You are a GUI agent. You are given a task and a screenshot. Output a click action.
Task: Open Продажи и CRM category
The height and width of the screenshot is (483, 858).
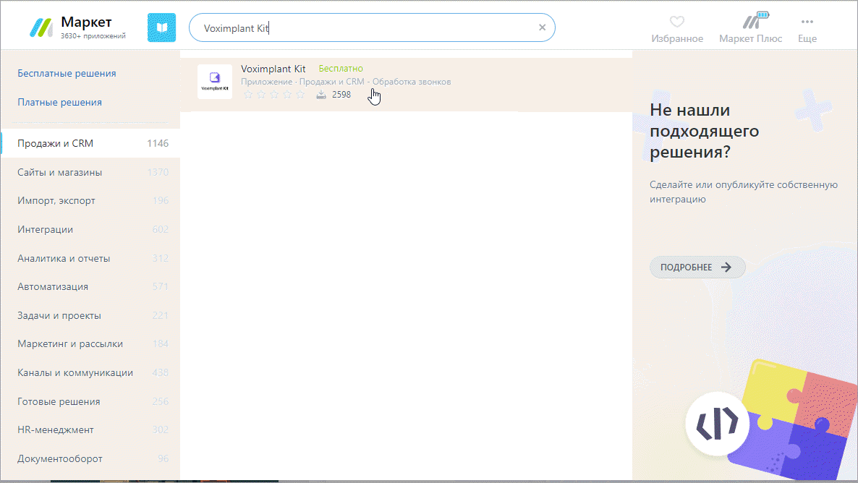pos(91,143)
